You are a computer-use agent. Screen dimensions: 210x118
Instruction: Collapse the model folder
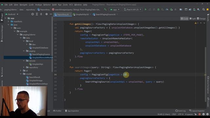[x=21, y=74]
